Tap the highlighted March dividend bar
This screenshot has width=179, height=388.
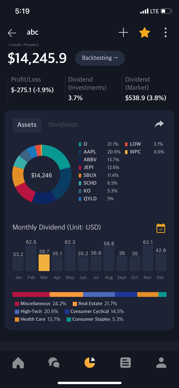point(44,263)
